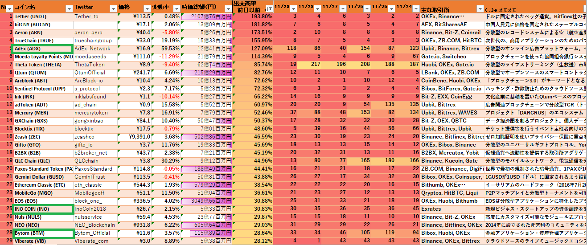
Task: Open the 時価総額(円) filter dropdown
Action: tap(228, 8)
